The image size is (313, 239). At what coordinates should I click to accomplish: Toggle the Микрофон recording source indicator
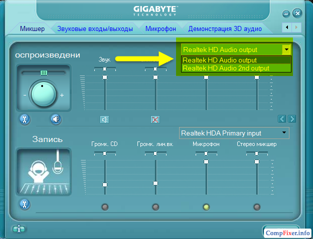pyautogui.click(x=206, y=206)
